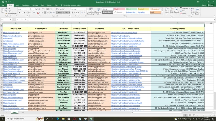Toggle underline formatting
The image size is (216, 121).
coord(24,13)
